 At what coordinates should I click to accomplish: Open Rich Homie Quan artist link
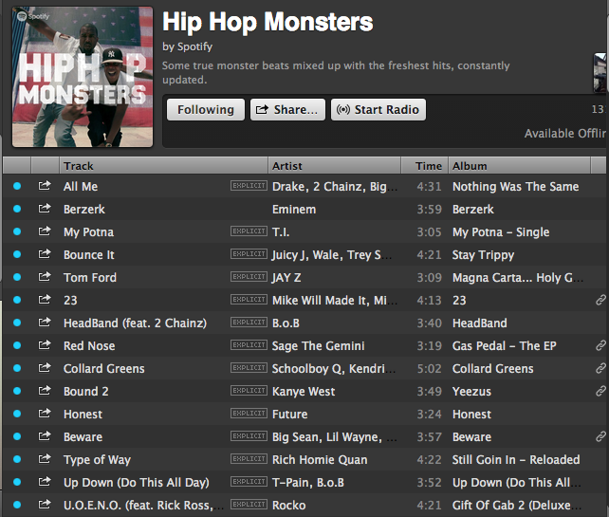320,460
